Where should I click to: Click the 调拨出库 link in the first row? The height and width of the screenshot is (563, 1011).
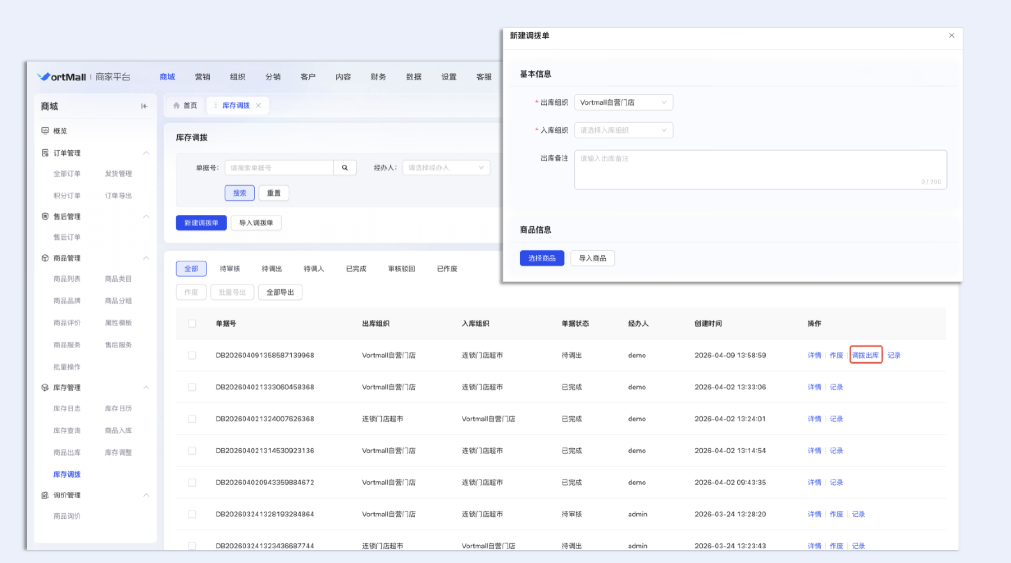pyautogui.click(x=865, y=355)
